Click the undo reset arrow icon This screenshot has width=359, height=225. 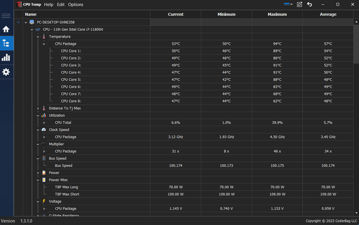310,4
